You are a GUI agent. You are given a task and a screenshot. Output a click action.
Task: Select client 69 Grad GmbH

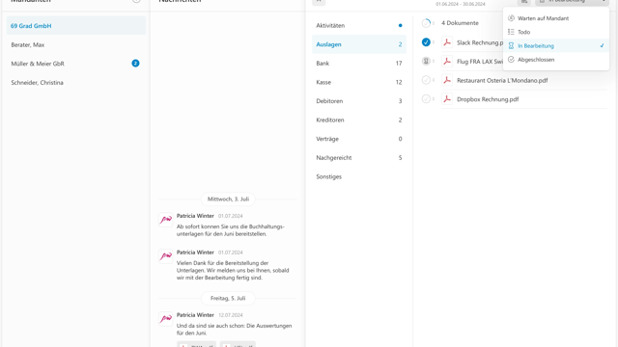tap(76, 26)
